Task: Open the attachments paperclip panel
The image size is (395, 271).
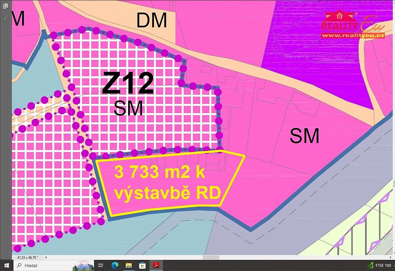Action: point(5,17)
